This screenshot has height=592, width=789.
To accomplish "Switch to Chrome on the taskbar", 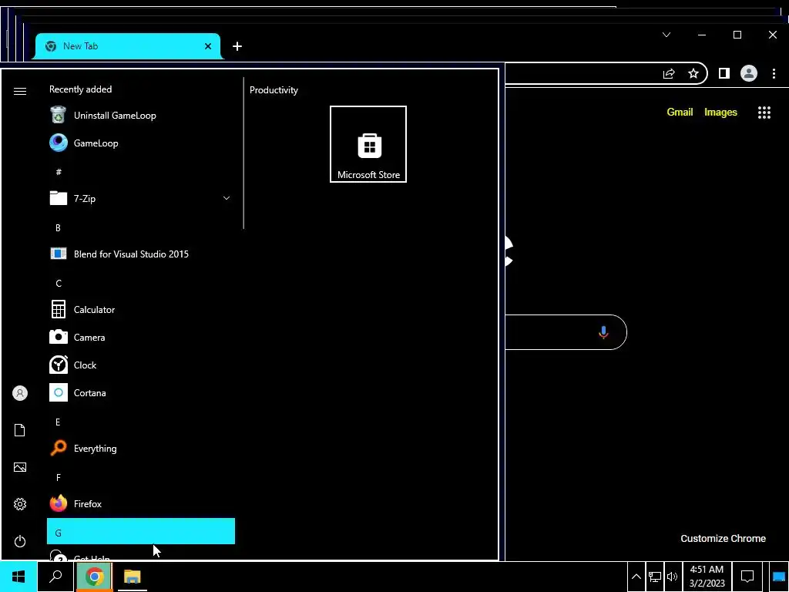I will pos(94,577).
